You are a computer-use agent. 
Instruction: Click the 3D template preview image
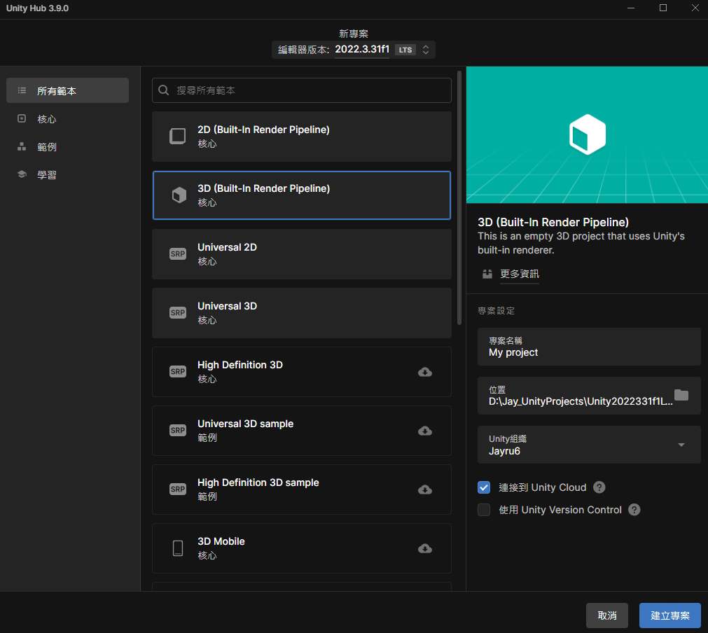point(587,134)
